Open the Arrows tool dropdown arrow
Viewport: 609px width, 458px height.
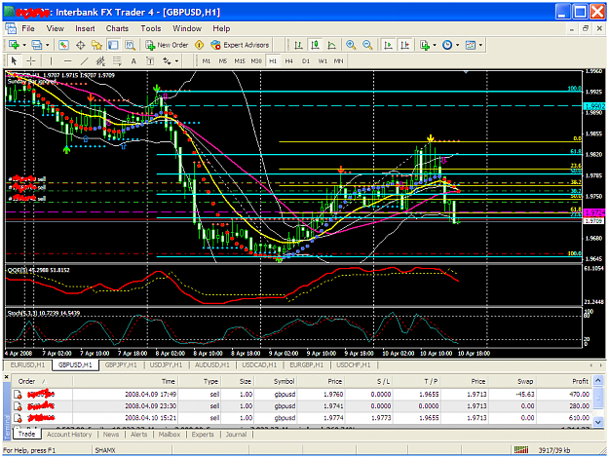(177, 61)
